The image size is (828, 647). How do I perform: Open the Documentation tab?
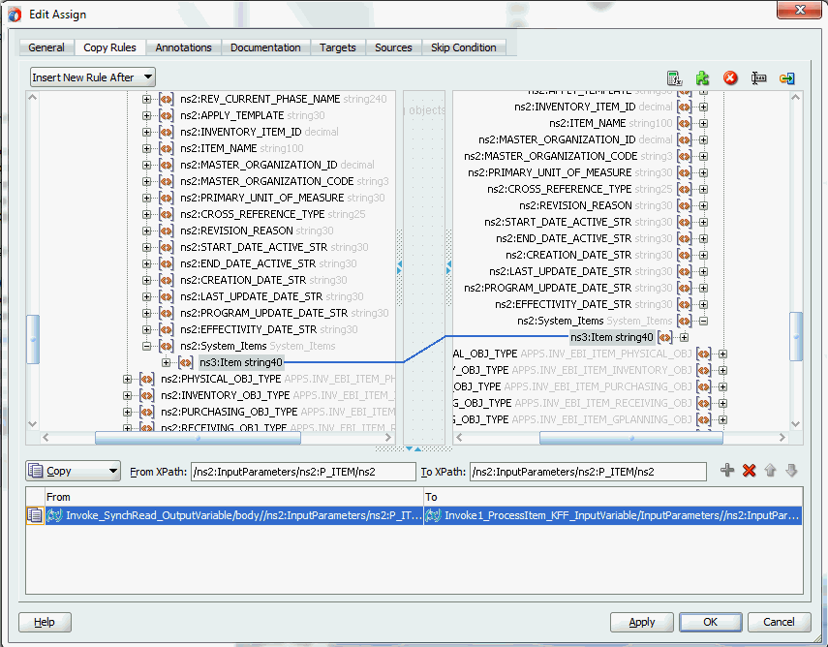click(x=265, y=47)
